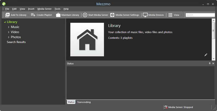Click the Add To Library icon

tap(7, 15)
